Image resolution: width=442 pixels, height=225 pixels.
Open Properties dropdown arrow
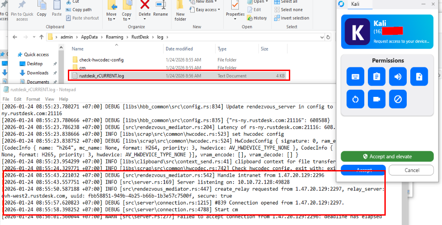point(235,19)
